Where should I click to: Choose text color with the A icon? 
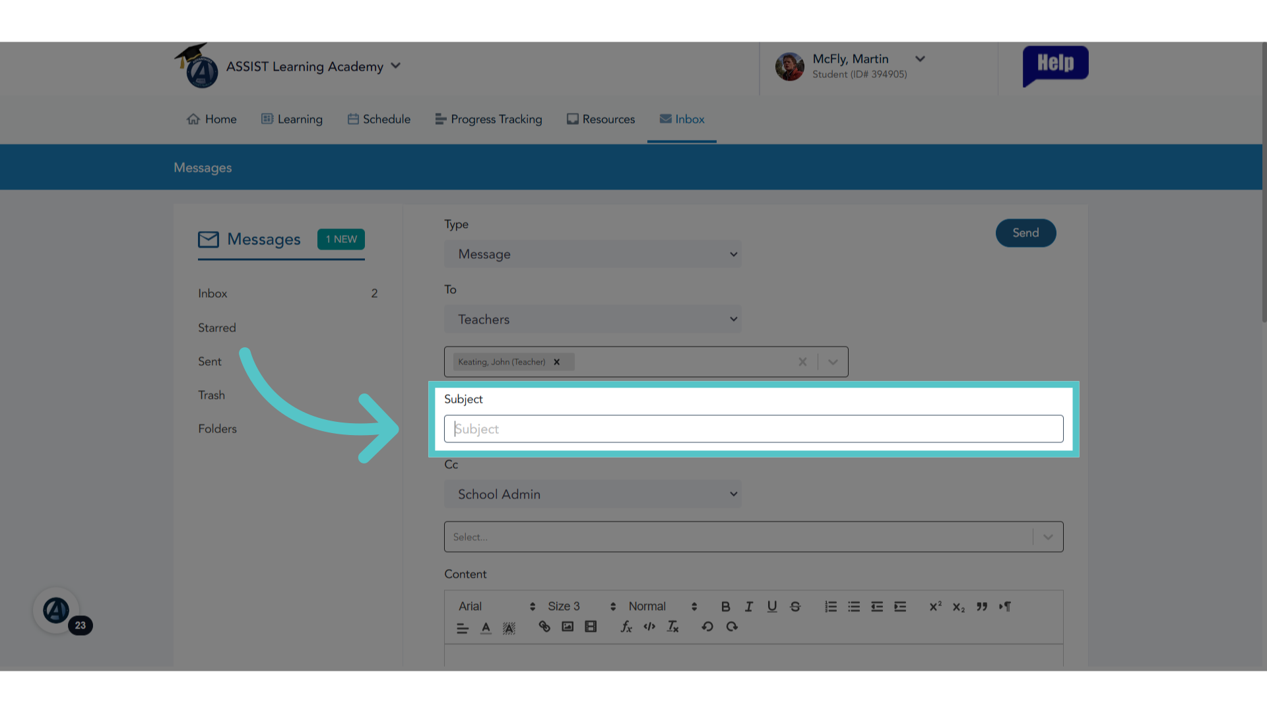[x=486, y=627]
